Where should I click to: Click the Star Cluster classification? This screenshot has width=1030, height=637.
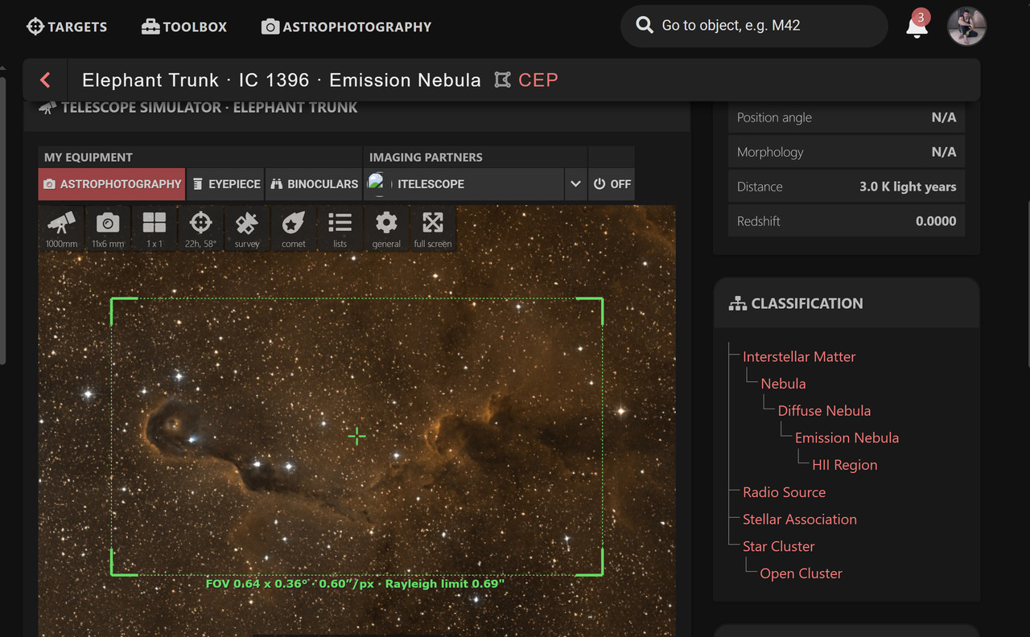coord(778,546)
